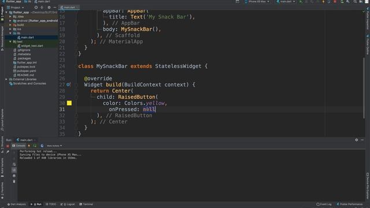Click the Flutter hot reload lightning icon in the top toolbar
The image size is (370, 208).
pyautogui.click(x=323, y=2)
